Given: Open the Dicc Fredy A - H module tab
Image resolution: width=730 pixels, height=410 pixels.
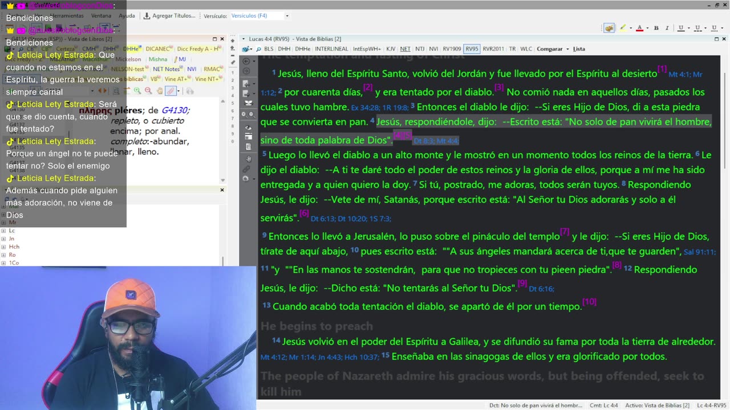Looking at the screenshot, I should tap(198, 49).
